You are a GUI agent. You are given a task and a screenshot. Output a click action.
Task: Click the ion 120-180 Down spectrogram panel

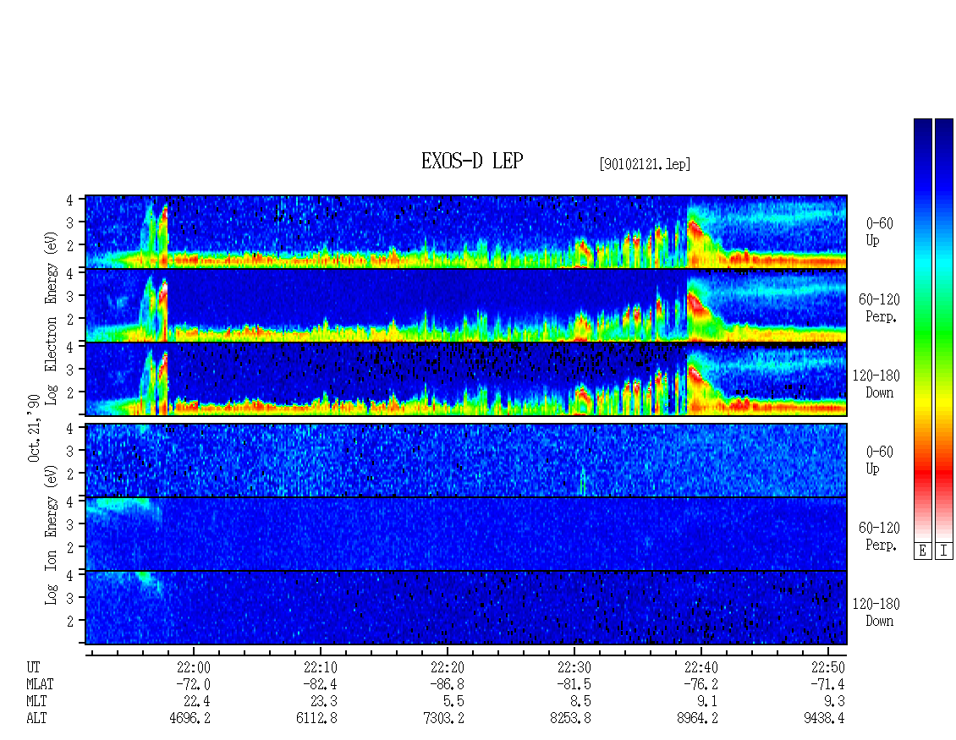point(466,608)
